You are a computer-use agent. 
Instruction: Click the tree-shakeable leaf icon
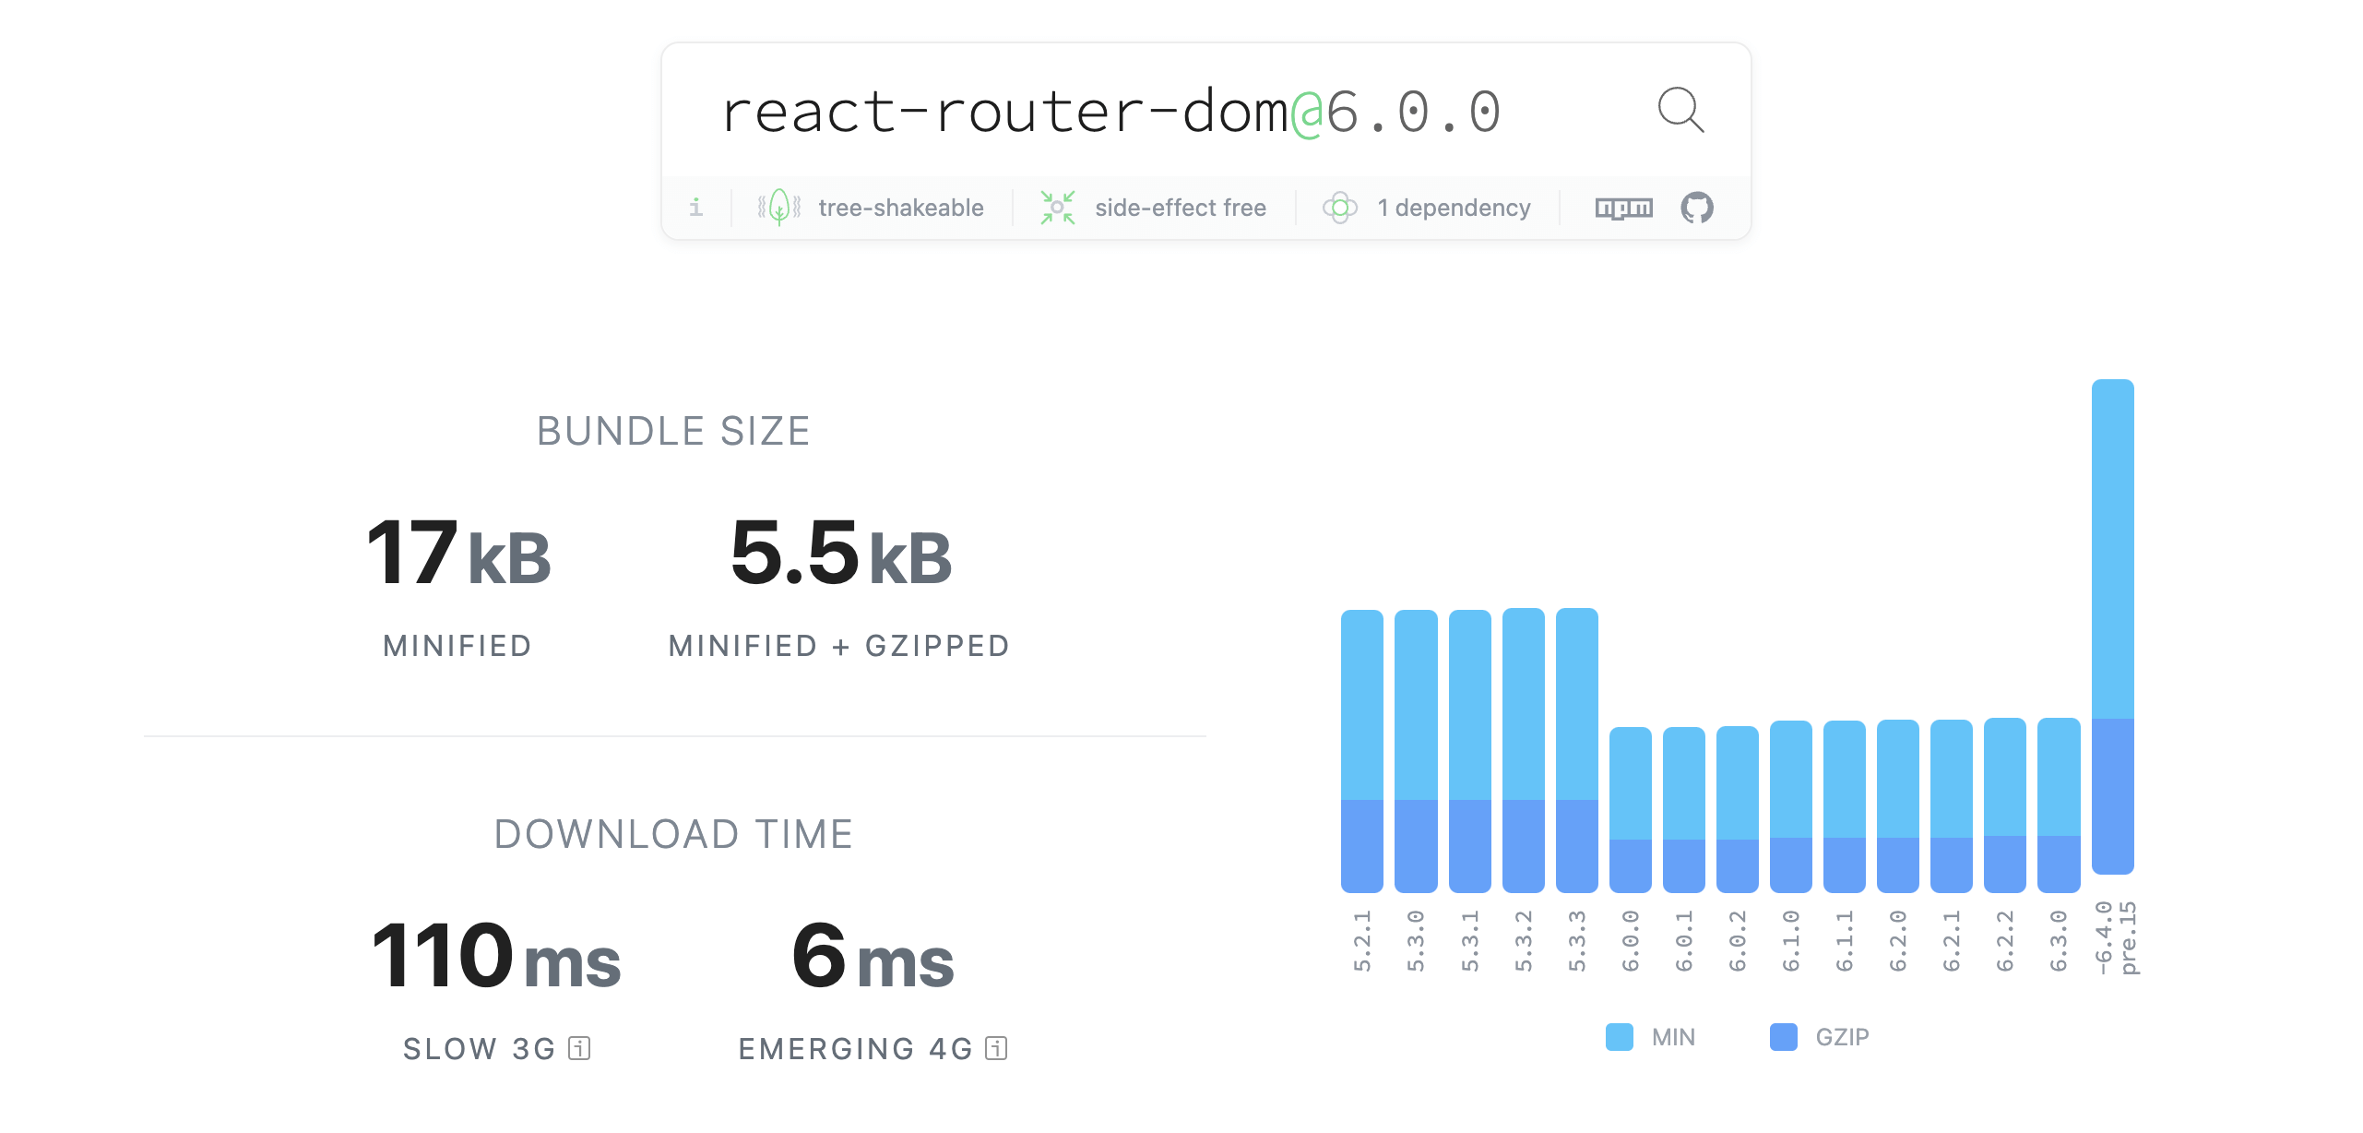coord(779,208)
